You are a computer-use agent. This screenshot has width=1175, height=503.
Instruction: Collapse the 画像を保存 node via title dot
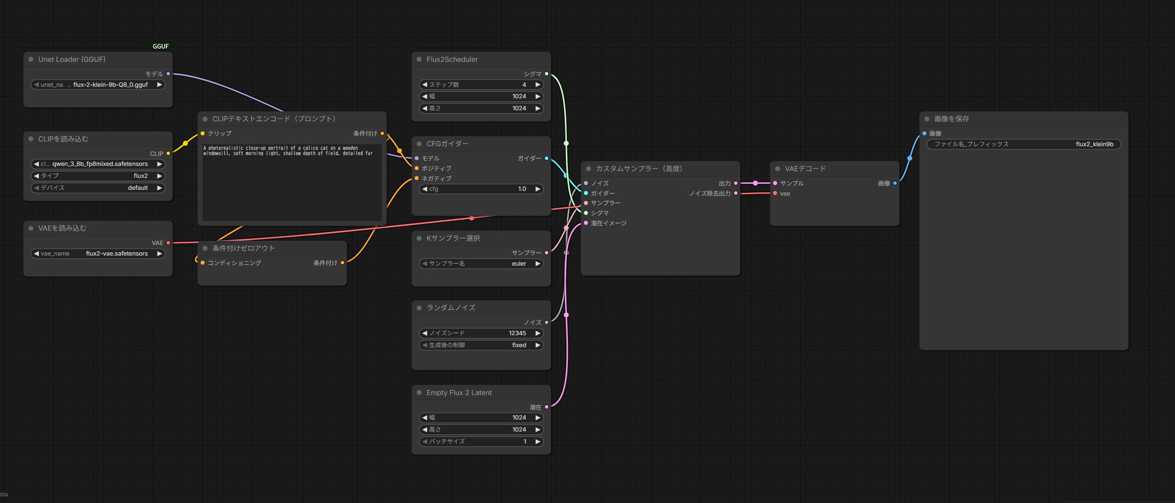pyautogui.click(x=927, y=119)
